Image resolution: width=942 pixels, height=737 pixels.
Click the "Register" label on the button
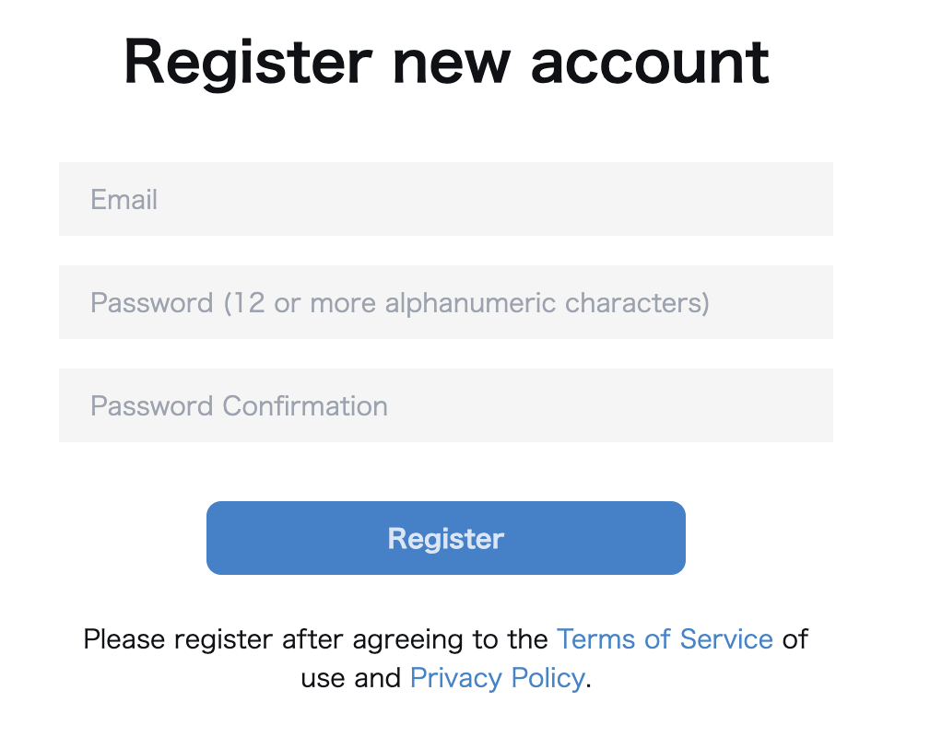pos(446,538)
